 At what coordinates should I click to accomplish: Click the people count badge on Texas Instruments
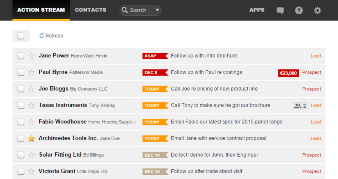pyautogui.click(x=300, y=106)
